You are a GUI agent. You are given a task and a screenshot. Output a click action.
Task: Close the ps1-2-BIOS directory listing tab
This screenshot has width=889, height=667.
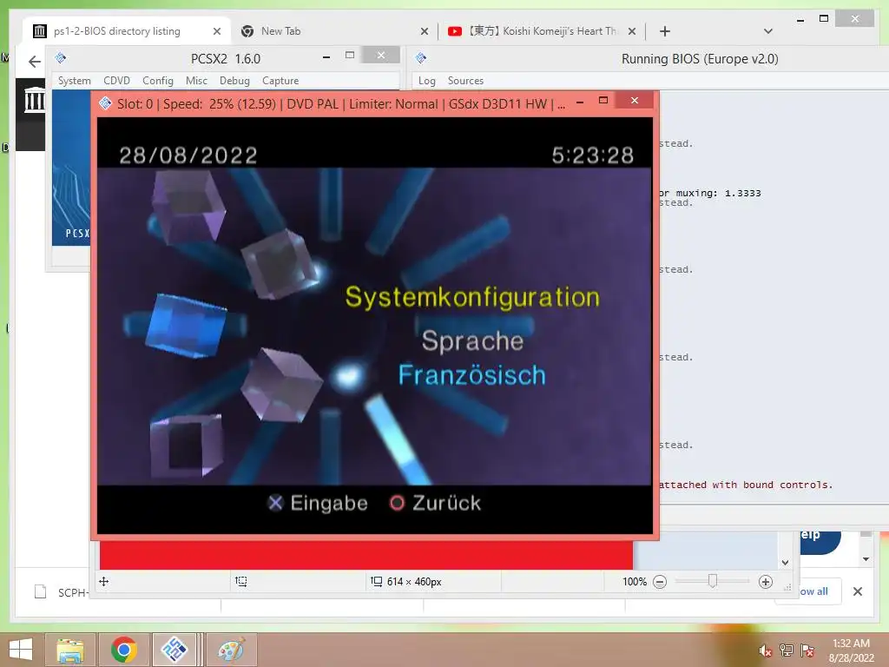(216, 32)
